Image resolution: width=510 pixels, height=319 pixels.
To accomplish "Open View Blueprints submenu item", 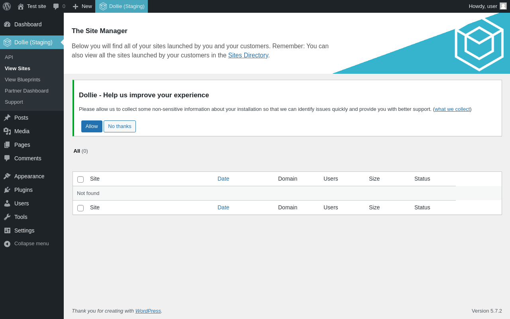I will pyautogui.click(x=22, y=79).
